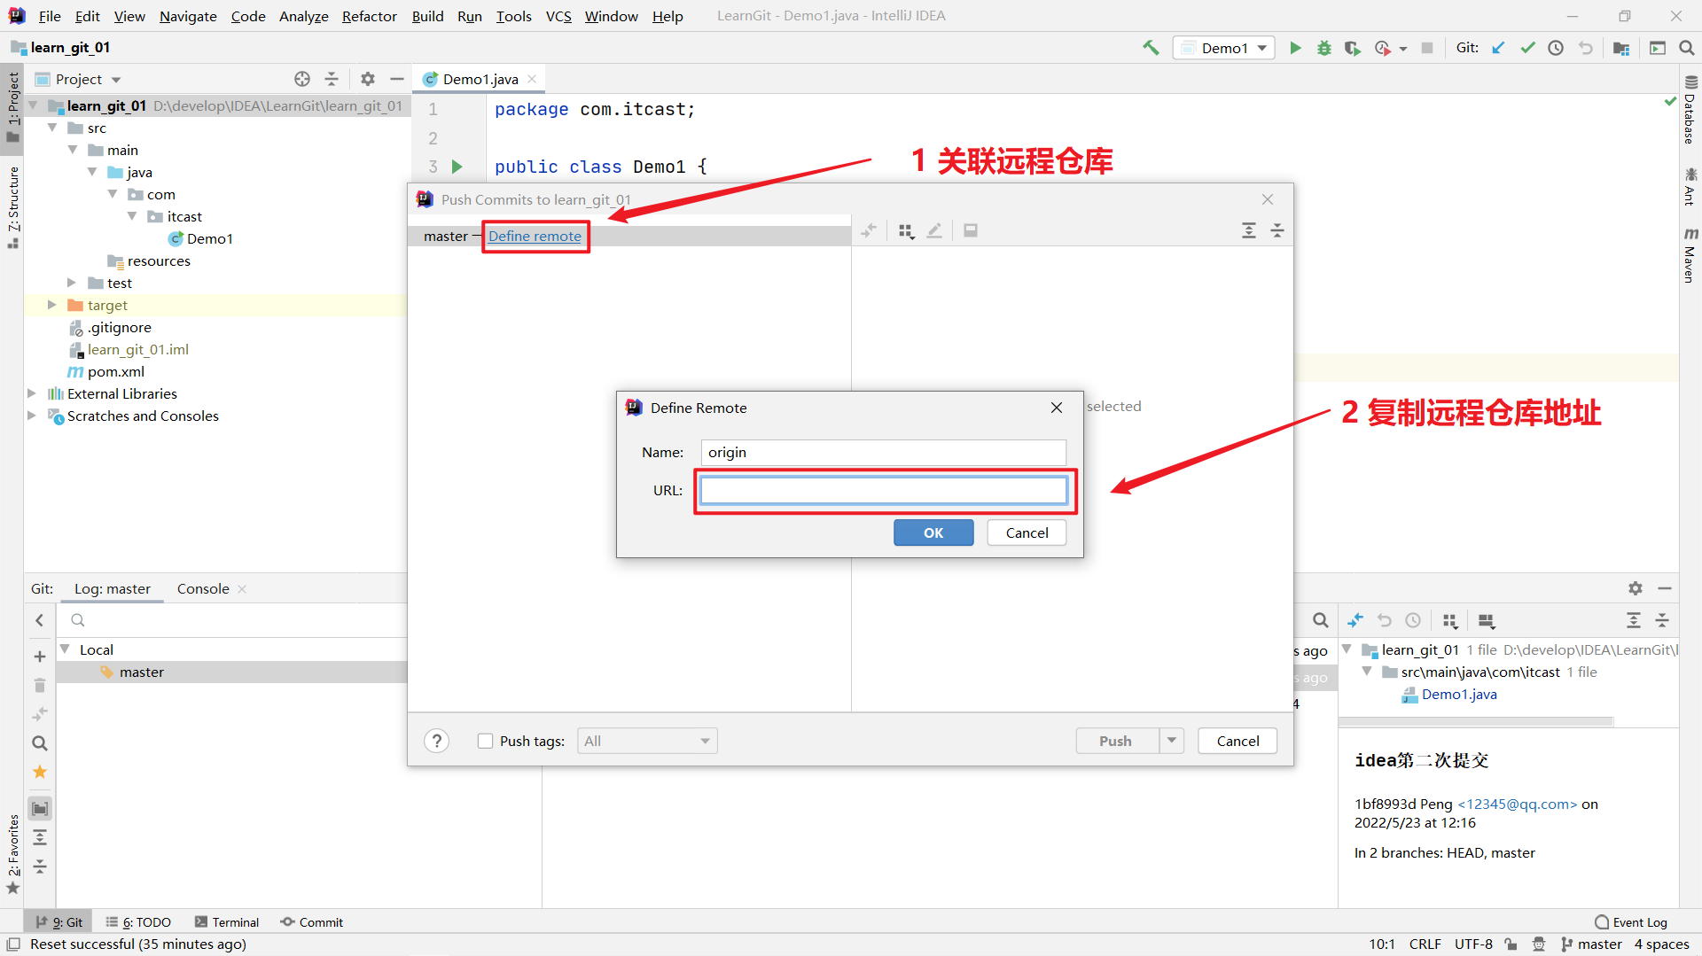Click the Group By icon in Push dialog

click(905, 230)
